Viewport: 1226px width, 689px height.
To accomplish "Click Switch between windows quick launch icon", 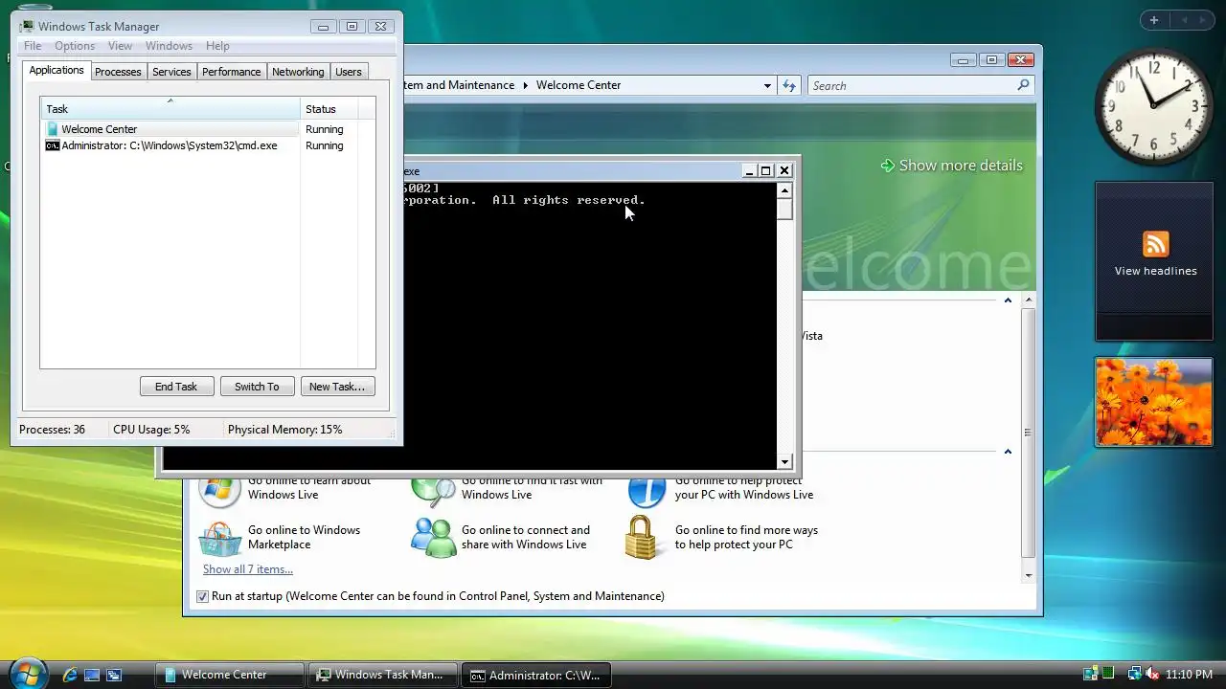I will (x=113, y=675).
